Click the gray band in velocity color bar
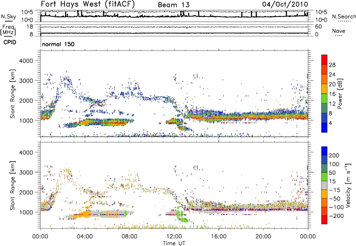Screen dimensions: 356x246 point(324,185)
